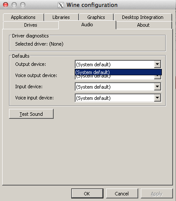
Task: Click the 'Voice input device:' label
Action: (x=34, y=98)
